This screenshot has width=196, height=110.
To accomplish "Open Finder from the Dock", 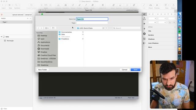I will tap(179, 14).
